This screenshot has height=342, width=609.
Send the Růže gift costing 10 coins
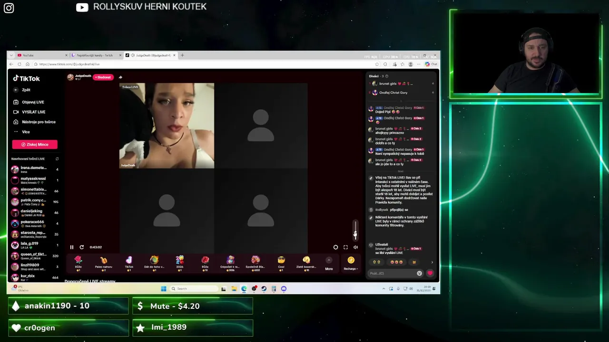[205, 263]
